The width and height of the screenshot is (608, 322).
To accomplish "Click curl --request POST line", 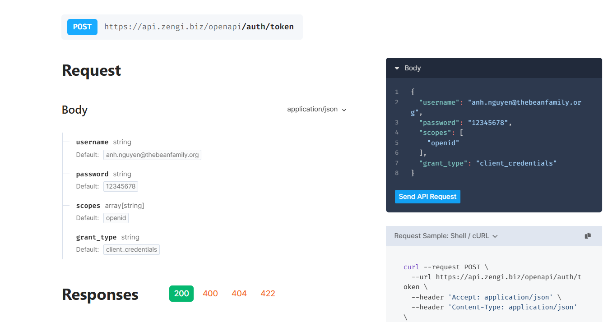I will 446,267.
